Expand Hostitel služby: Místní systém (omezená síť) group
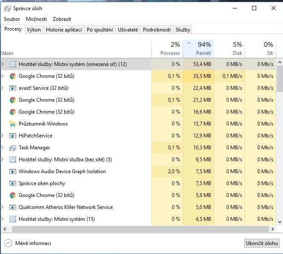This screenshot has width=283, height=254. click(3, 64)
